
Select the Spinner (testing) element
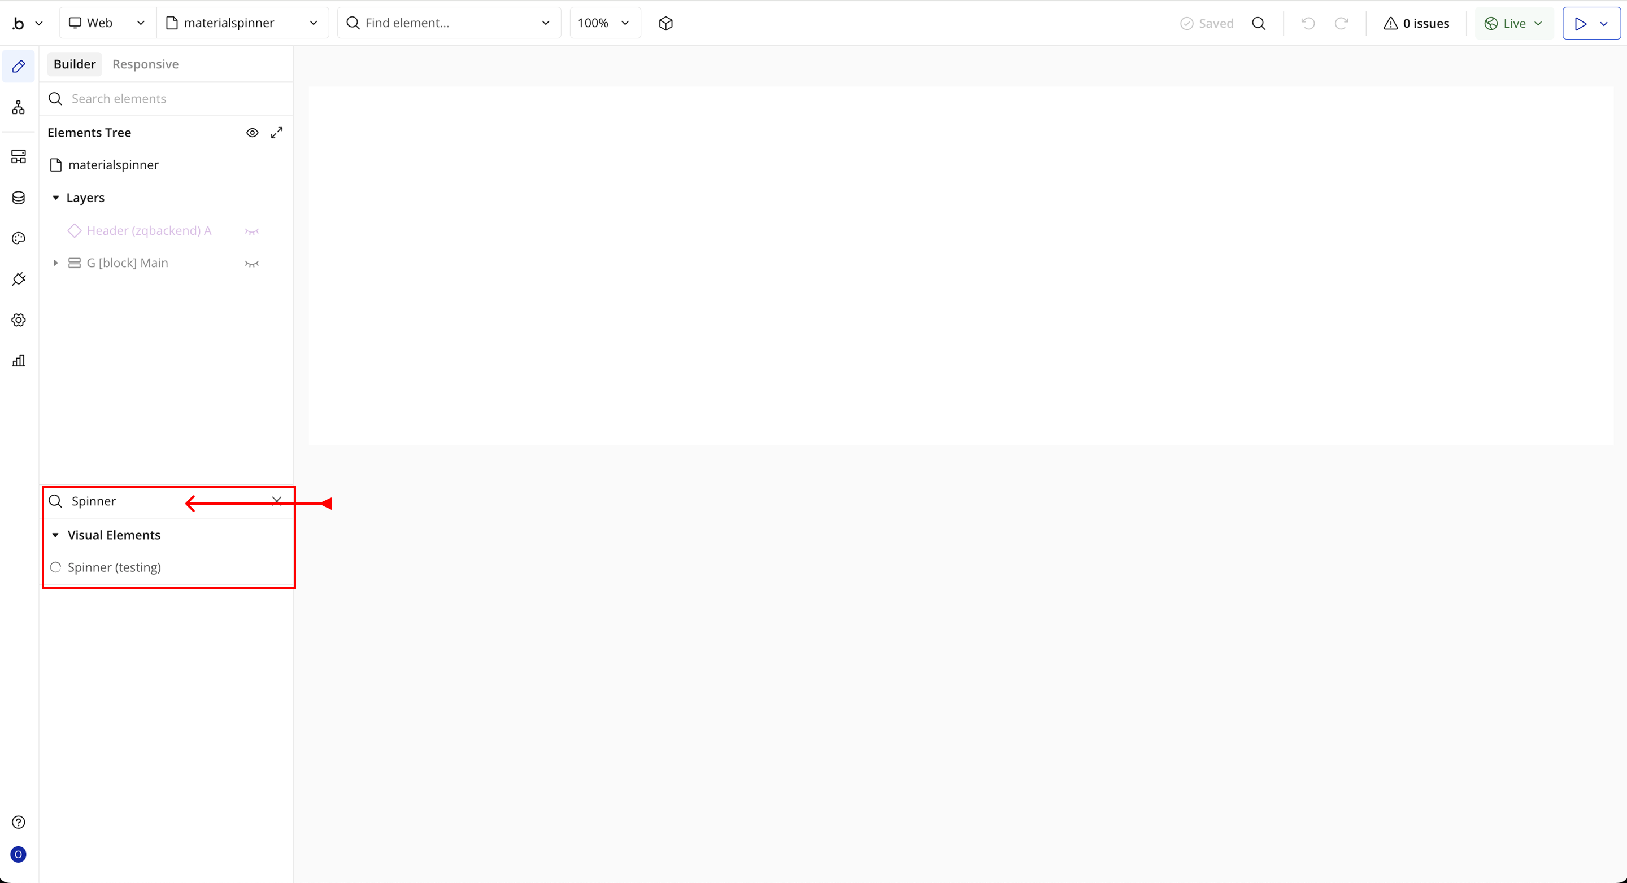click(114, 567)
